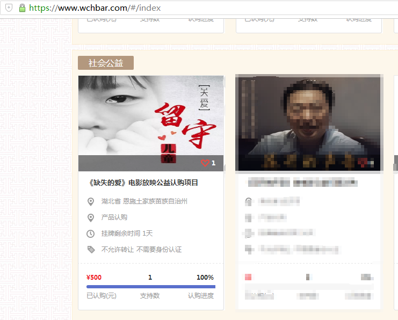This screenshot has height=320, width=398.
Task: Open the second card's blurred title link
Action: [307, 183]
